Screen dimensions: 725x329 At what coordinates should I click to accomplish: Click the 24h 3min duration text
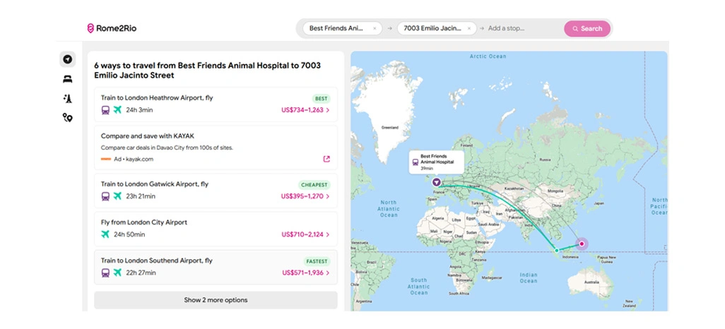[x=139, y=110]
